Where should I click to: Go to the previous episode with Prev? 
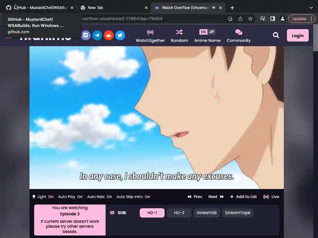pyautogui.click(x=195, y=197)
